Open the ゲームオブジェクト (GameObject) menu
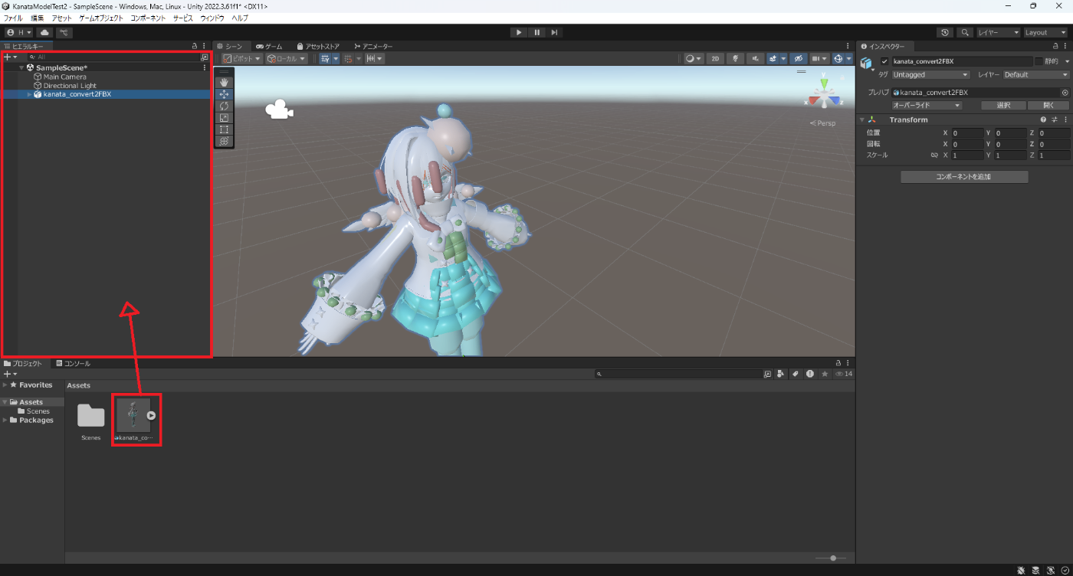 click(101, 18)
